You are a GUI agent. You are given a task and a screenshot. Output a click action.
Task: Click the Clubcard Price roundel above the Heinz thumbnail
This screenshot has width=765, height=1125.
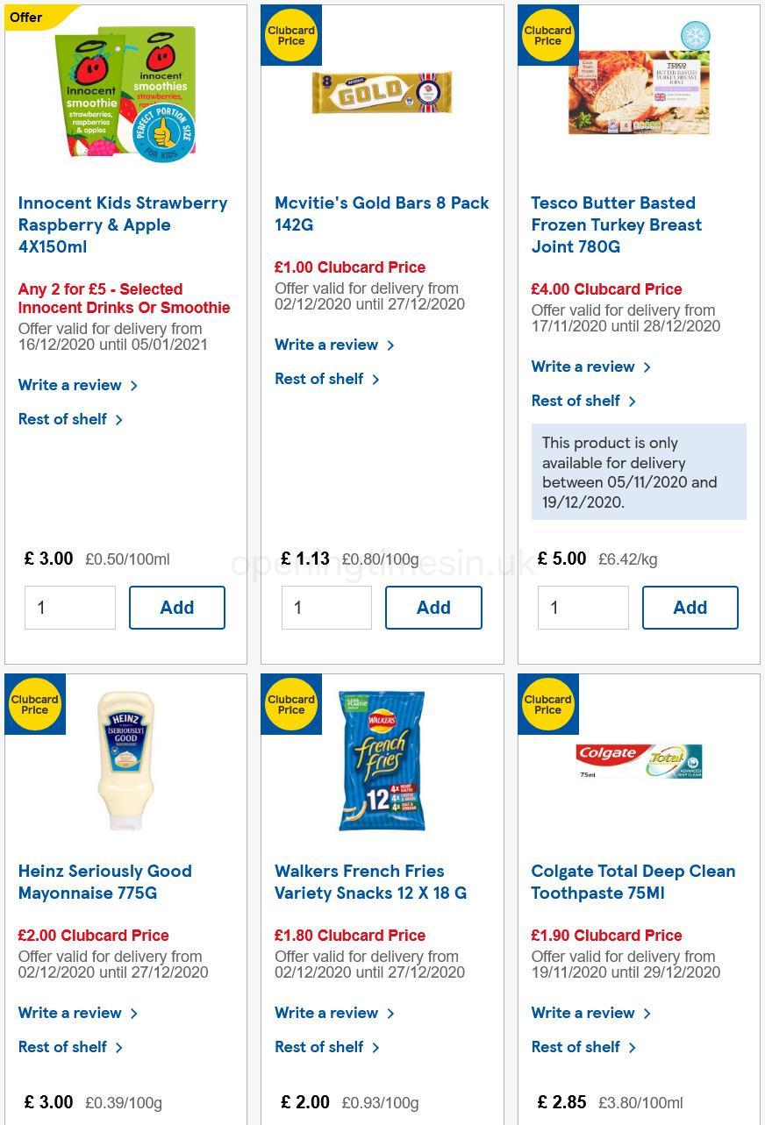[x=35, y=704]
